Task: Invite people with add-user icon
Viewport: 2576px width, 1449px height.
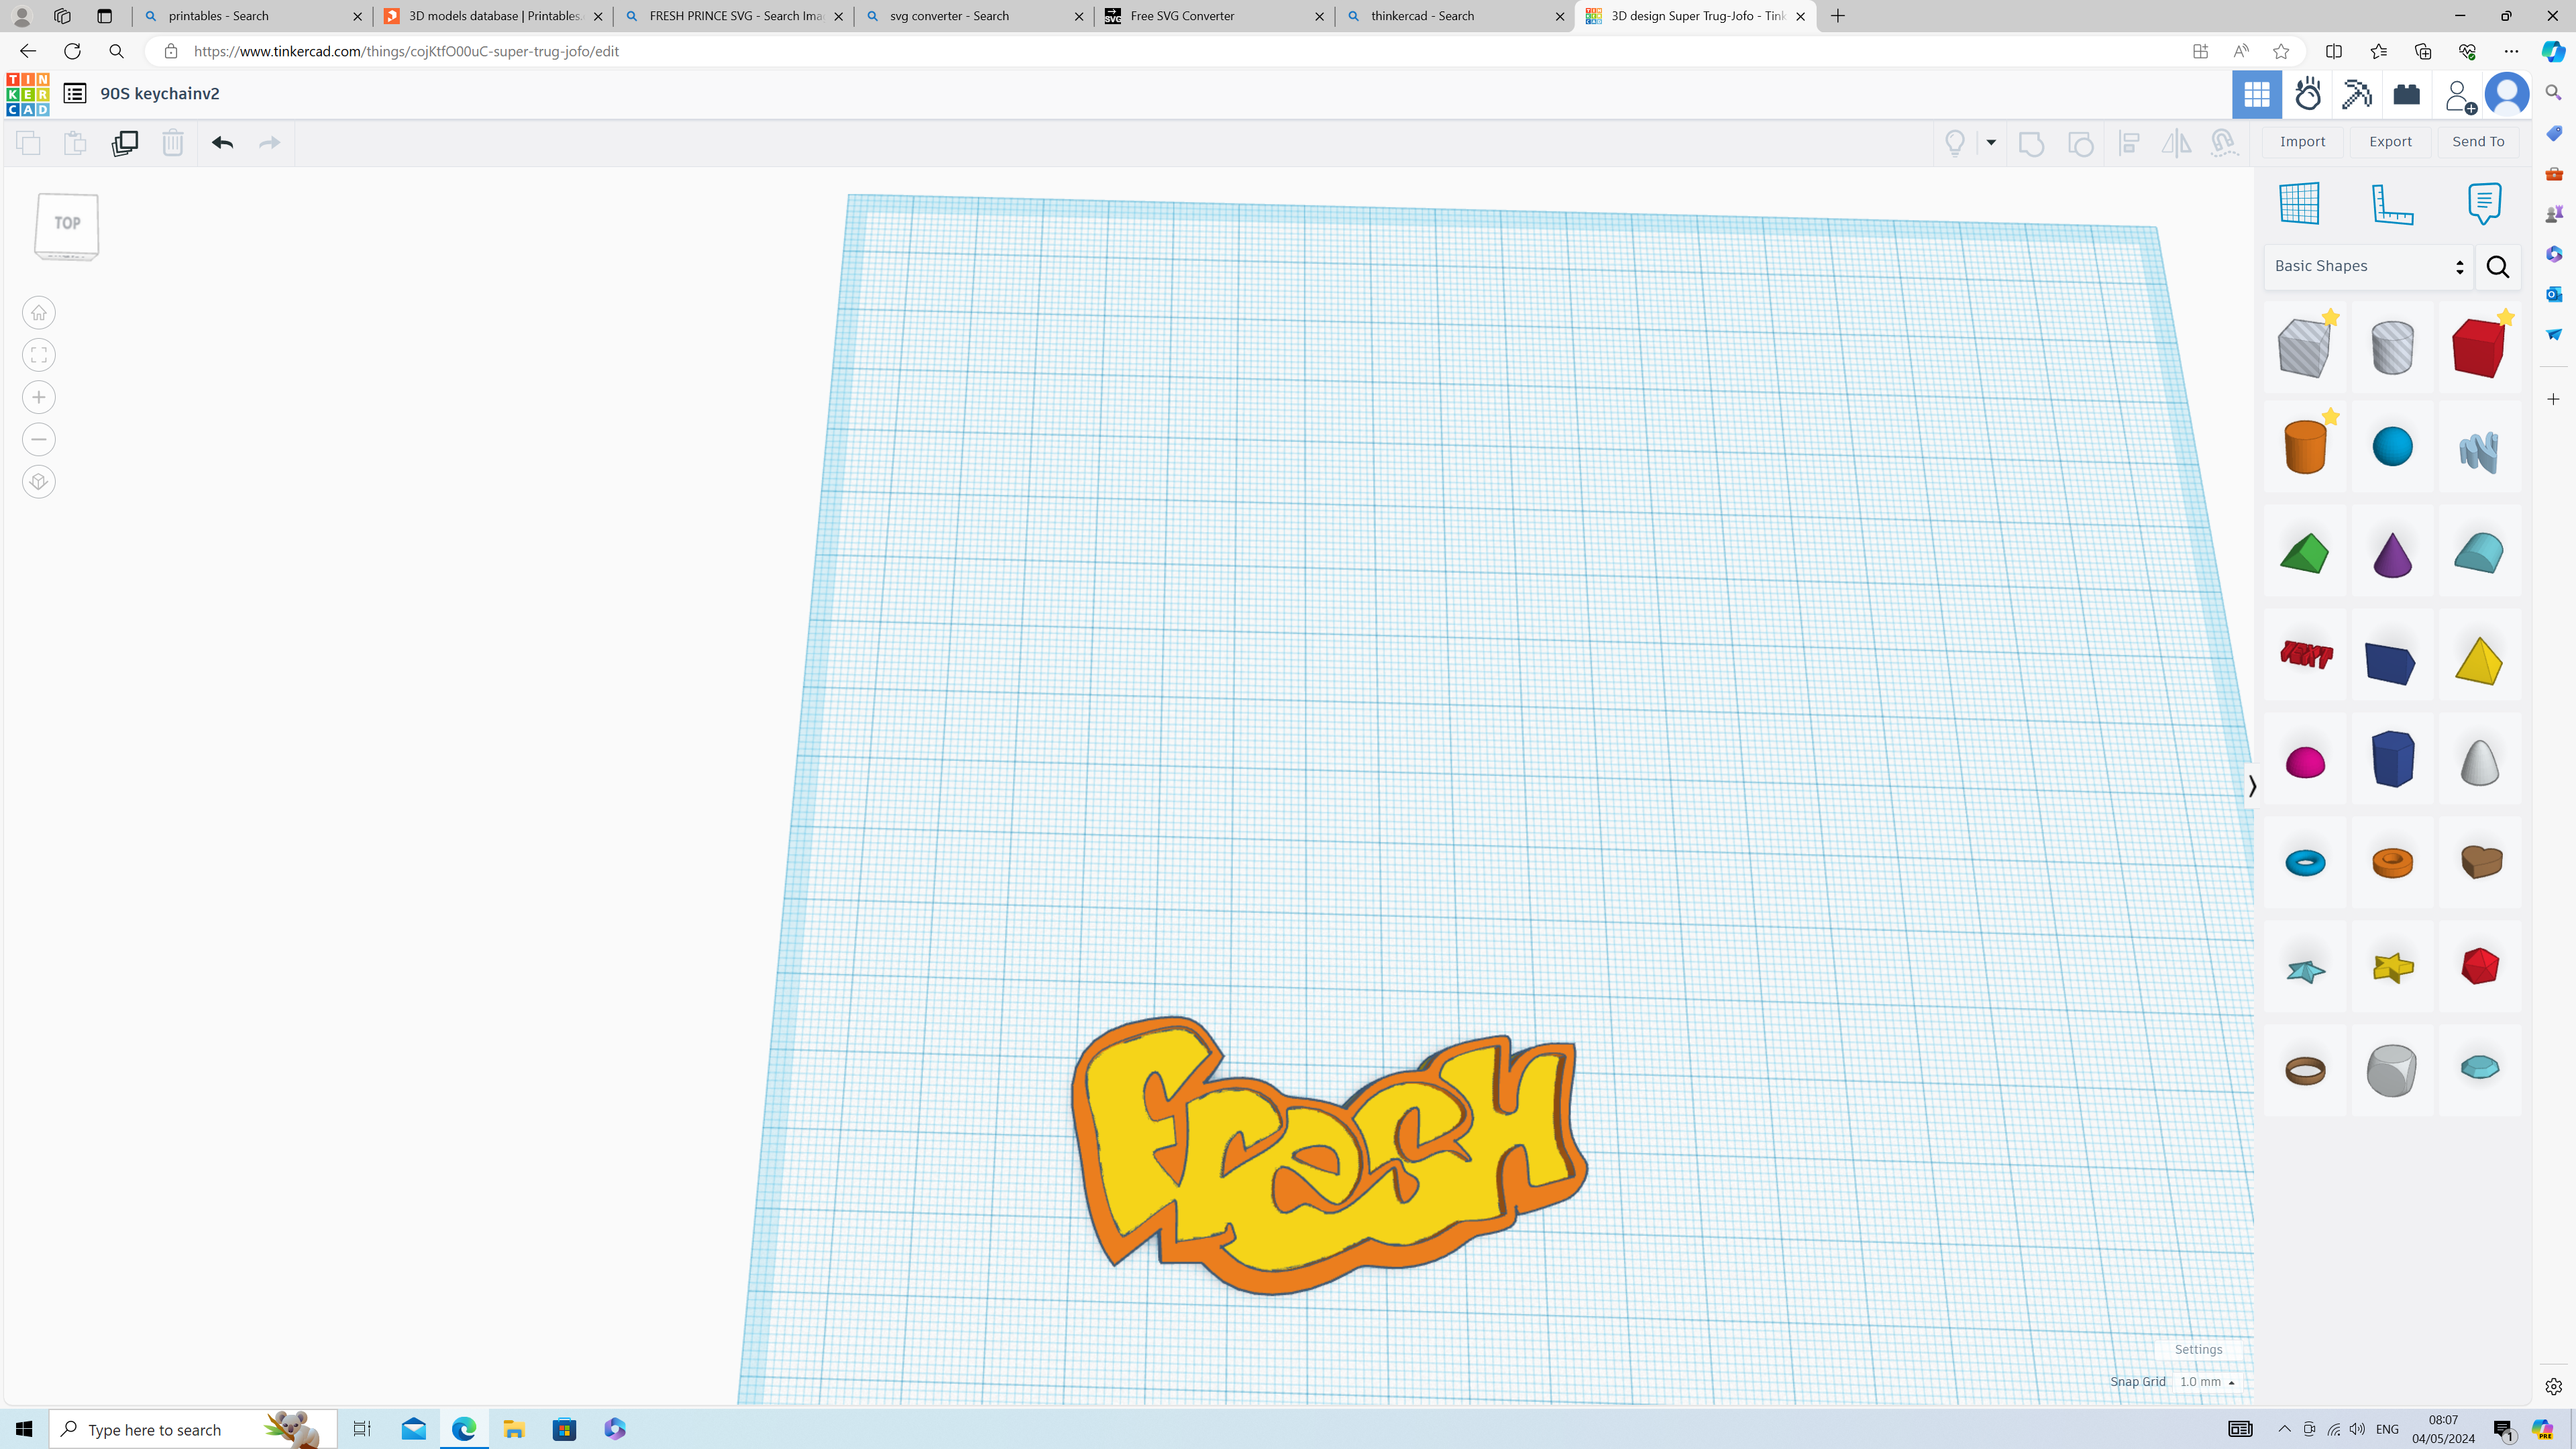Action: [2459, 95]
